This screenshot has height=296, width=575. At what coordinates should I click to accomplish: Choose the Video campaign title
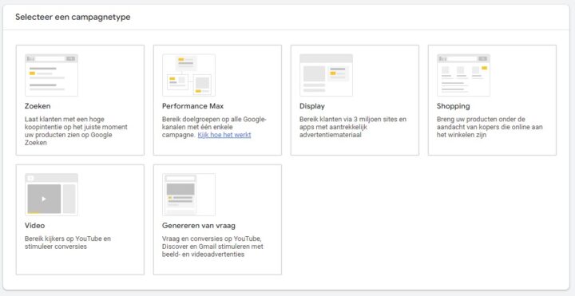click(35, 225)
